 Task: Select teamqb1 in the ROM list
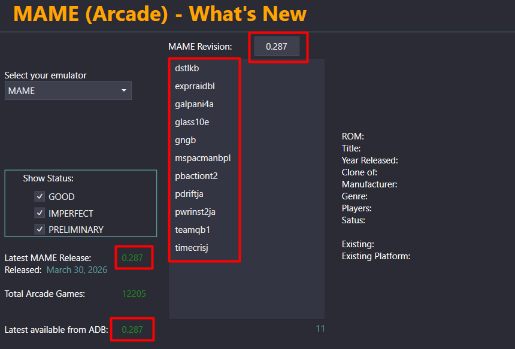pos(192,230)
